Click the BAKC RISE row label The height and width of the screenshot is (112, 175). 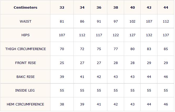(x=25, y=77)
